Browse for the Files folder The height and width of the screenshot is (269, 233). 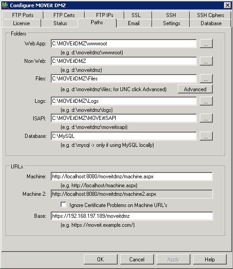206,79
